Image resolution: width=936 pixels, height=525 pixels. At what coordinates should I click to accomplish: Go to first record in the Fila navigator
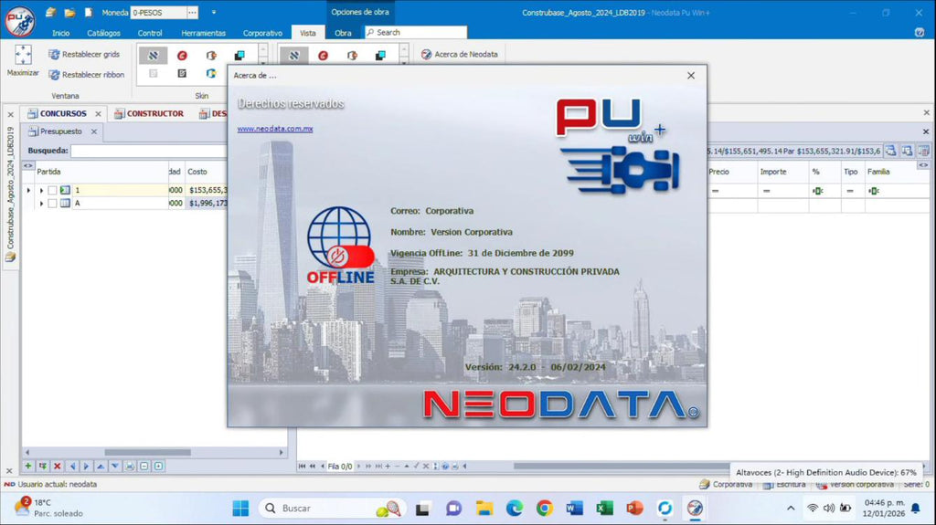[302, 466]
